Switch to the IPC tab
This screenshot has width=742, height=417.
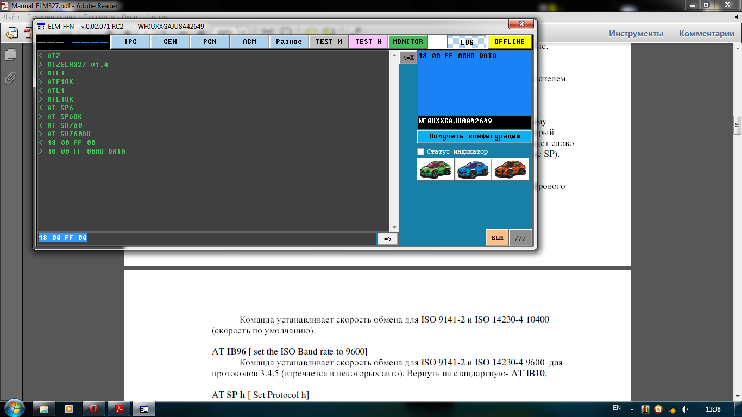[130, 42]
